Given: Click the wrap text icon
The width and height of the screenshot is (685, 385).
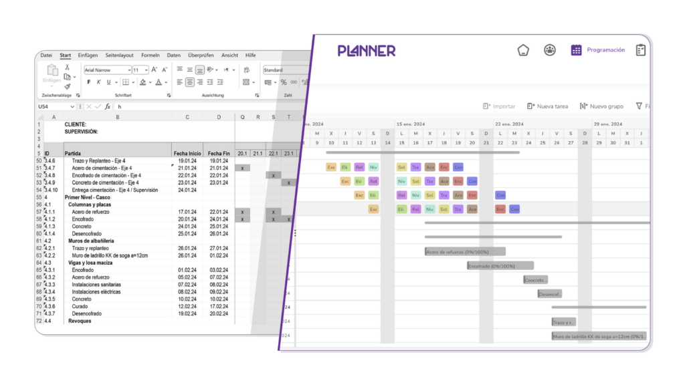Looking at the screenshot, I should (247, 70).
